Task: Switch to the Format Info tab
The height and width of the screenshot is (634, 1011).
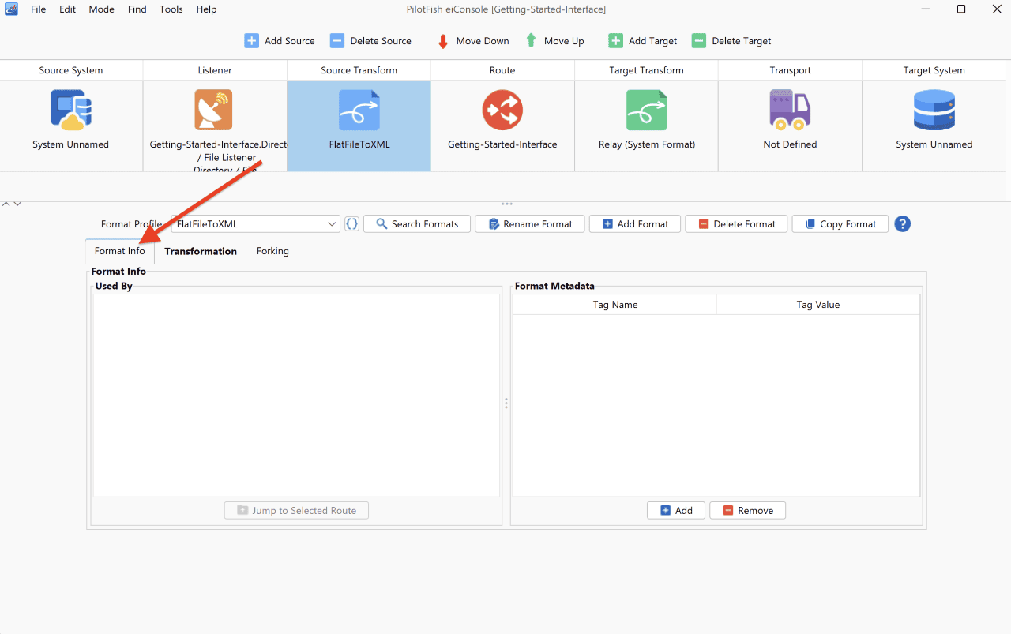Action: (119, 251)
